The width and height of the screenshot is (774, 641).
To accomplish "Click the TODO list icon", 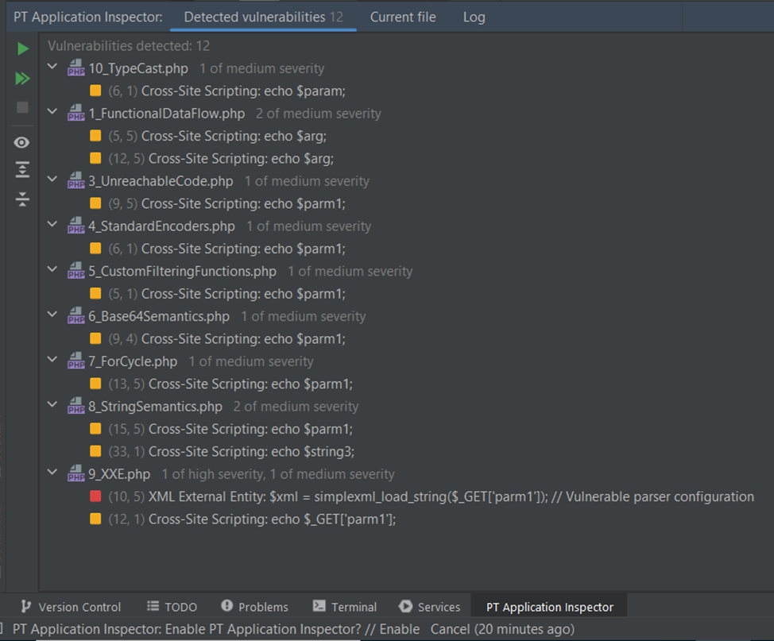I will [153, 607].
